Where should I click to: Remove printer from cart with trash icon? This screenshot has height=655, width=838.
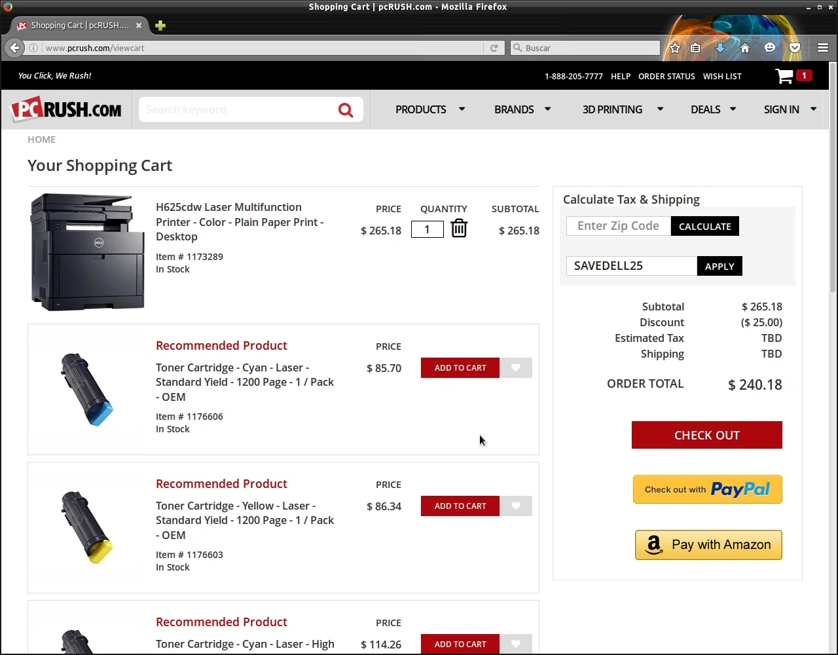coord(459,229)
